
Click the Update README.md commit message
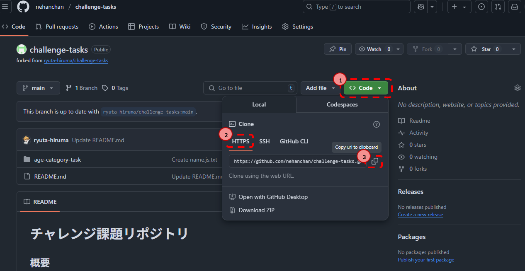tap(98, 140)
